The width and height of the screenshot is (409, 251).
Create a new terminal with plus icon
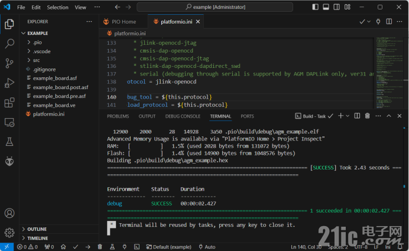(340, 116)
